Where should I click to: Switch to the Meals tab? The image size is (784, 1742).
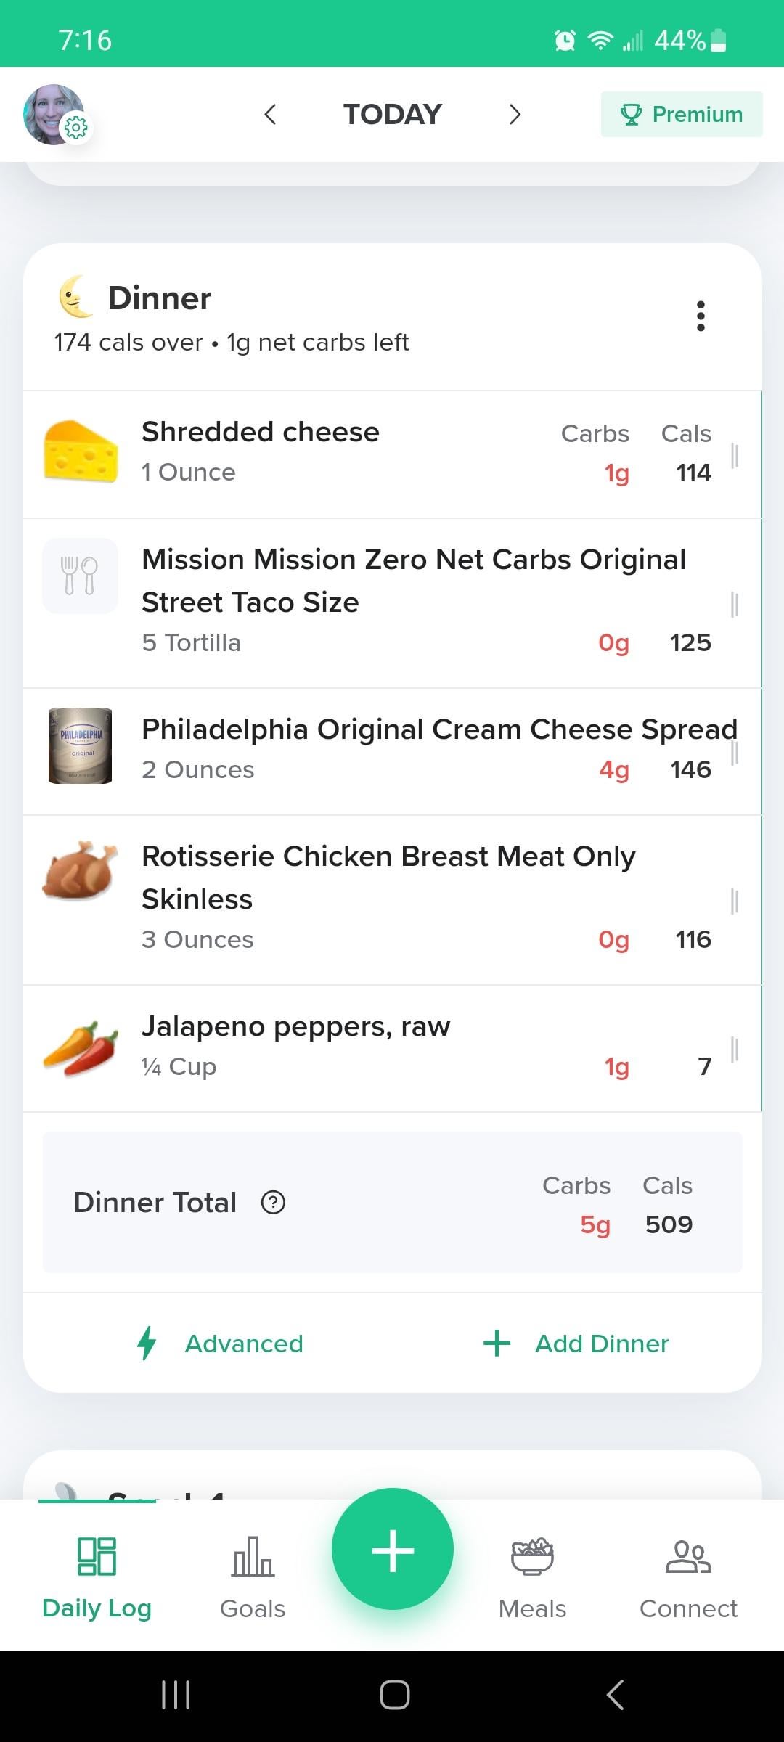[532, 1577]
